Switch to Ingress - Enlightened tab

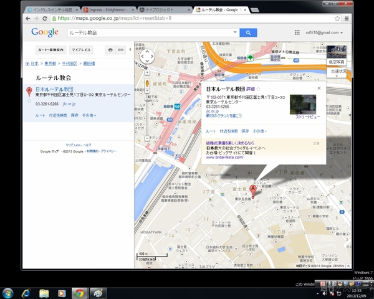[x=107, y=10]
